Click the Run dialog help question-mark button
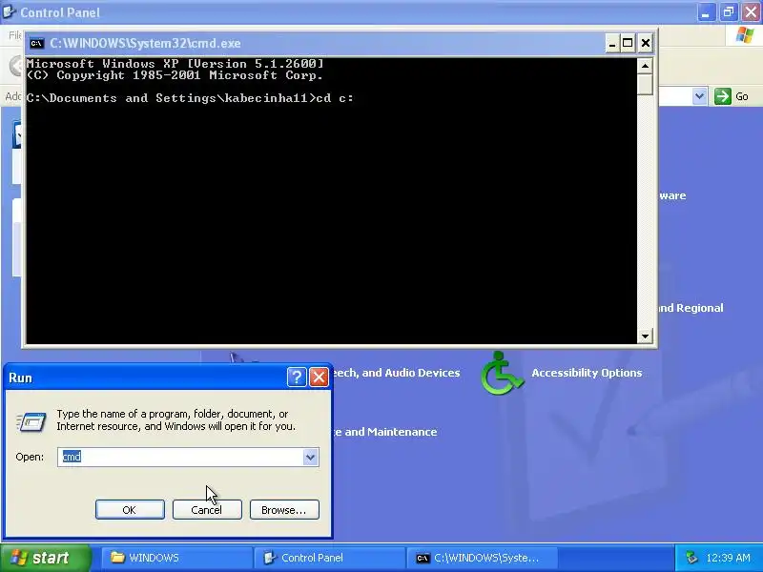This screenshot has width=763, height=572. (297, 377)
